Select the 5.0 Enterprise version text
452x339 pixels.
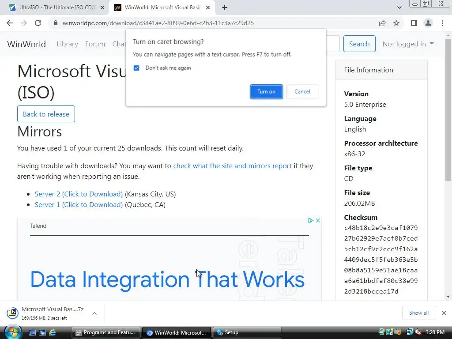coord(365,104)
